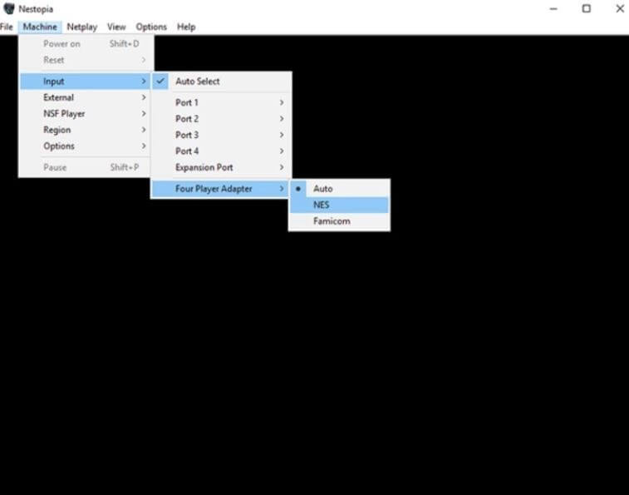
Task: Select the Four Player Adapter entry
Action: click(220, 189)
